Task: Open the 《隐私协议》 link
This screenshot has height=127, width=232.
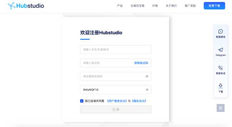Action: point(139,101)
